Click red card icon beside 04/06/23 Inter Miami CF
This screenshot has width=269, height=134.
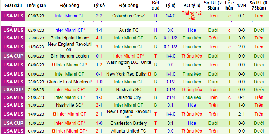pyautogui.click(x=54, y=65)
